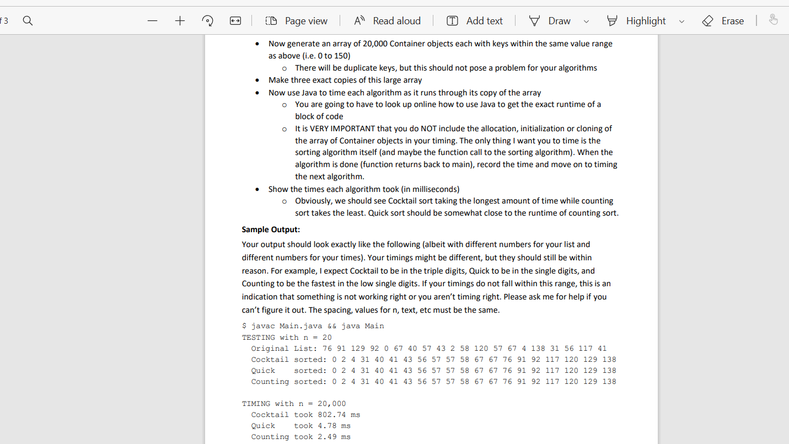Screen dimensions: 789x444
Task: Toggle Read aloud narration
Action: tap(388, 20)
